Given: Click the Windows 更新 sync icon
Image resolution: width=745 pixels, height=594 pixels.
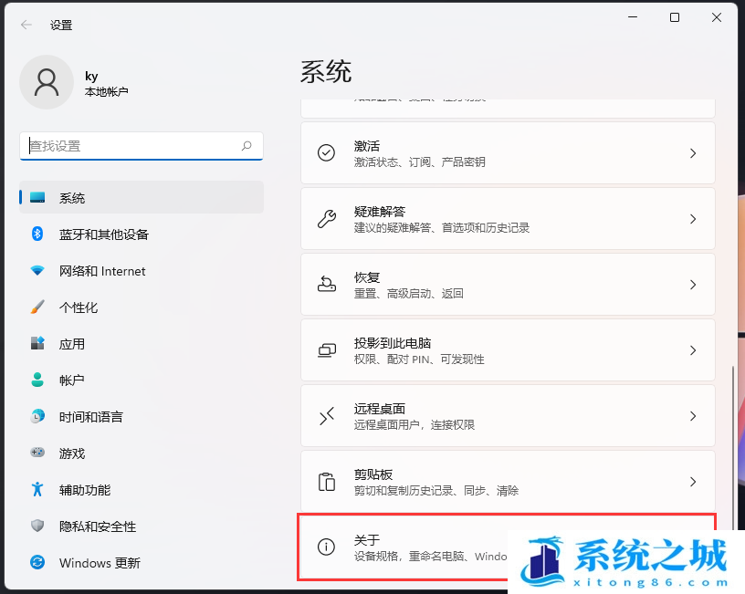Looking at the screenshot, I should click(37, 562).
